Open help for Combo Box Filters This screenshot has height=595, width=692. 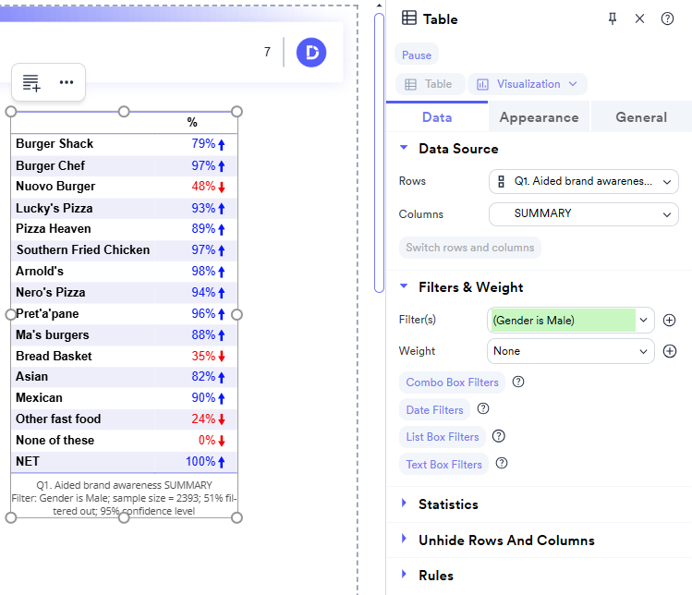pos(518,382)
